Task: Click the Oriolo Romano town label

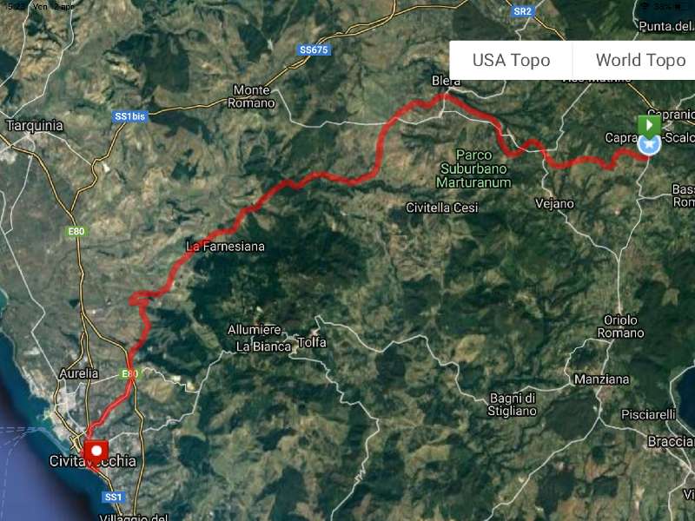Action: click(620, 326)
